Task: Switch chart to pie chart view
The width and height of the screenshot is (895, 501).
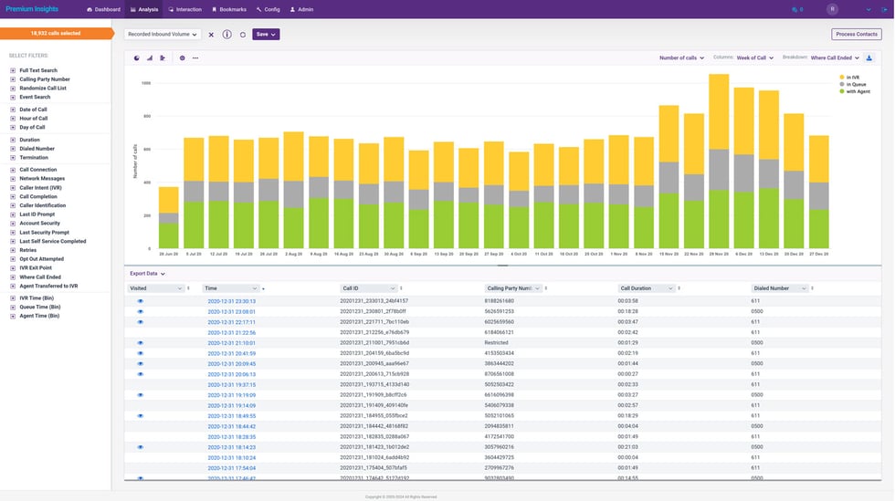Action: click(136, 58)
